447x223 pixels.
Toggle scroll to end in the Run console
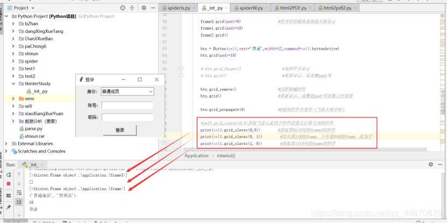[x=19, y=201]
